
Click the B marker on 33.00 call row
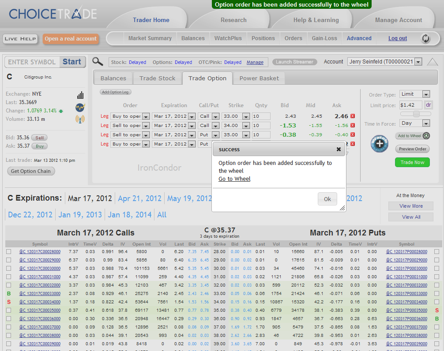[9, 294]
